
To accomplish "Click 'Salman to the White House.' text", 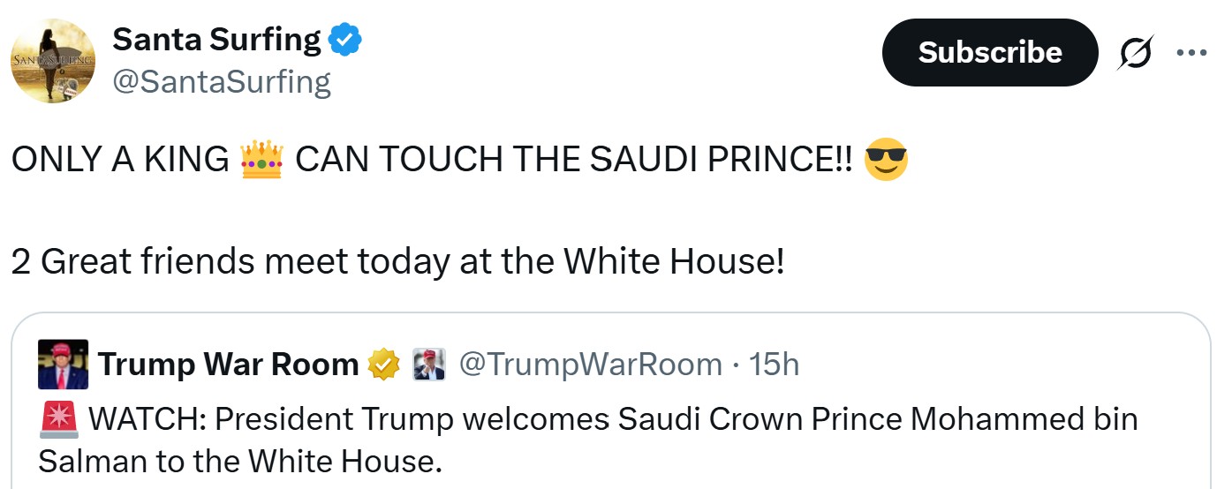I will pos(239,461).
